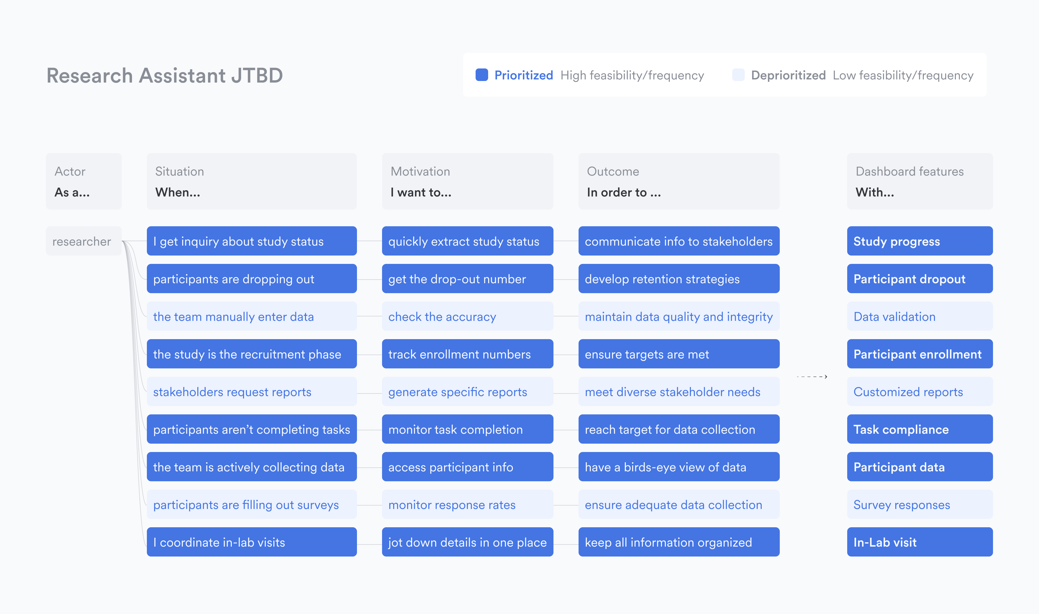Click the Data validation feature card
Viewport: 1039px width, 614px height.
919,316
